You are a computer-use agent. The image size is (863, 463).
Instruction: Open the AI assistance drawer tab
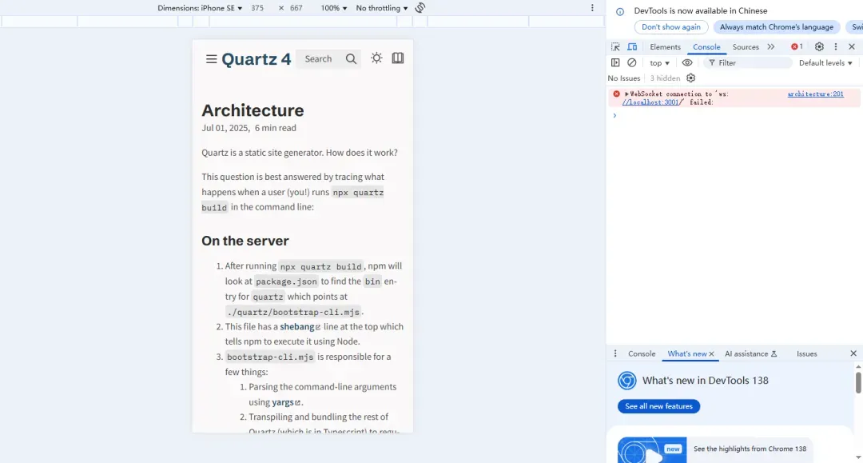pyautogui.click(x=750, y=353)
